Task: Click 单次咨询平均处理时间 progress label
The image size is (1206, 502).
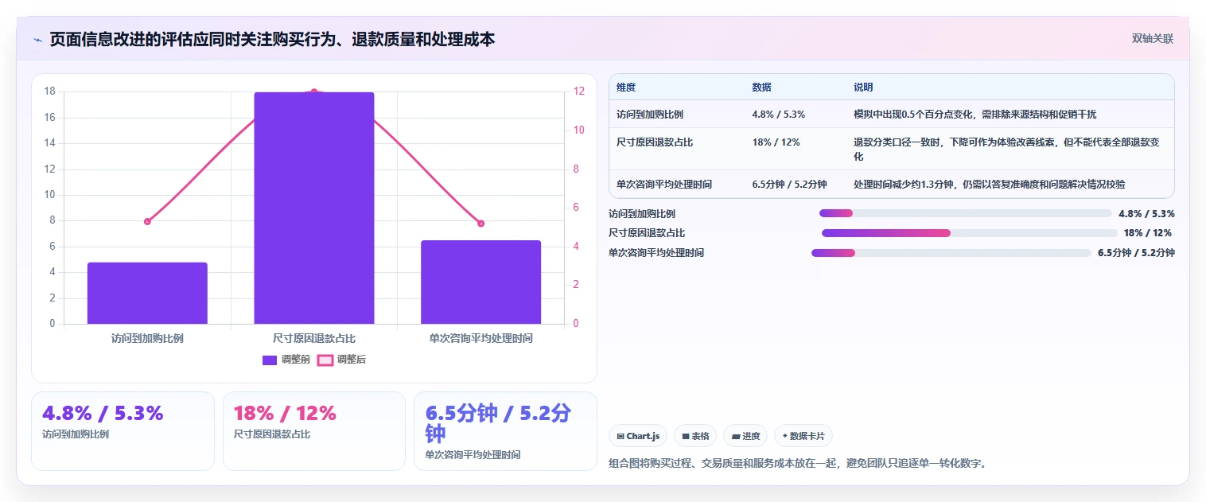Action: pyautogui.click(x=656, y=253)
